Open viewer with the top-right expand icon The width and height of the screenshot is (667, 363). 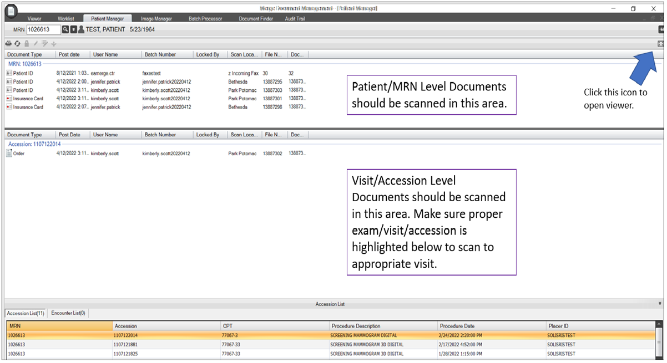660,43
